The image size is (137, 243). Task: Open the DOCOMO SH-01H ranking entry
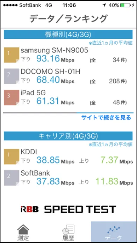click(68, 76)
